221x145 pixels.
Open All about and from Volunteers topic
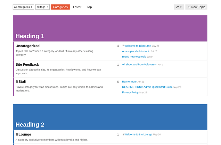click(x=139, y=64)
